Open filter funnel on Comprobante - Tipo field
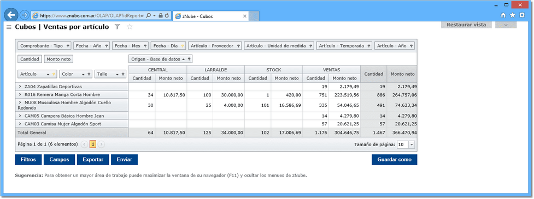Viewport: 534px width, 199px height. [x=68, y=46]
